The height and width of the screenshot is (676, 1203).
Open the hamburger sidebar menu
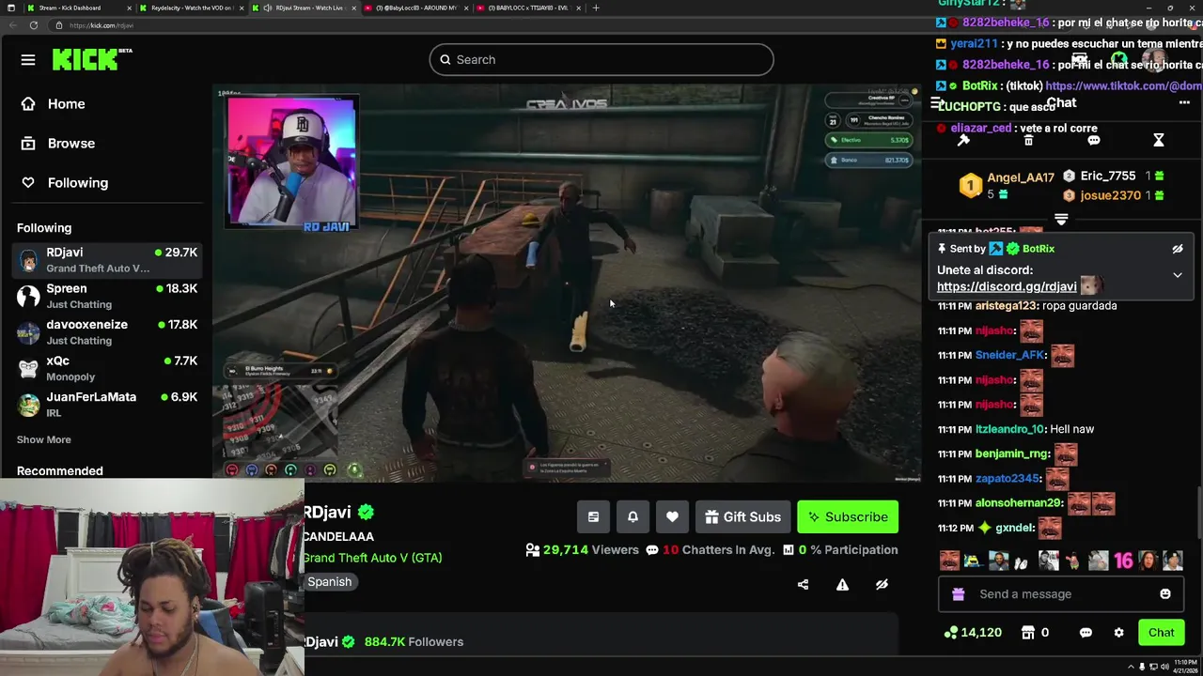28,60
